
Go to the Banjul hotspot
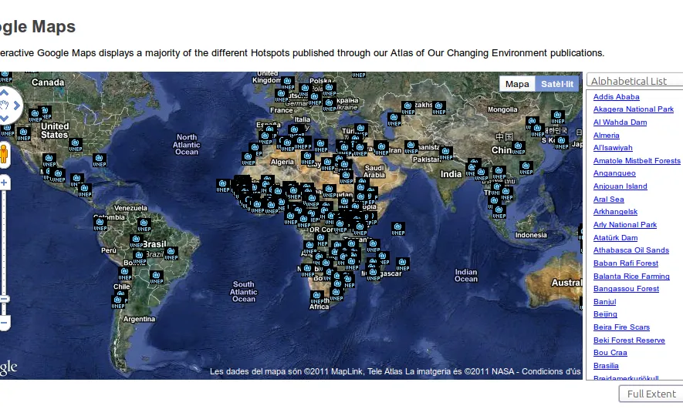604,302
